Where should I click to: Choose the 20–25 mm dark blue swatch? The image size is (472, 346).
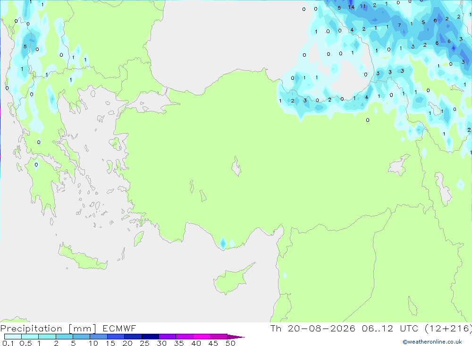133,337
